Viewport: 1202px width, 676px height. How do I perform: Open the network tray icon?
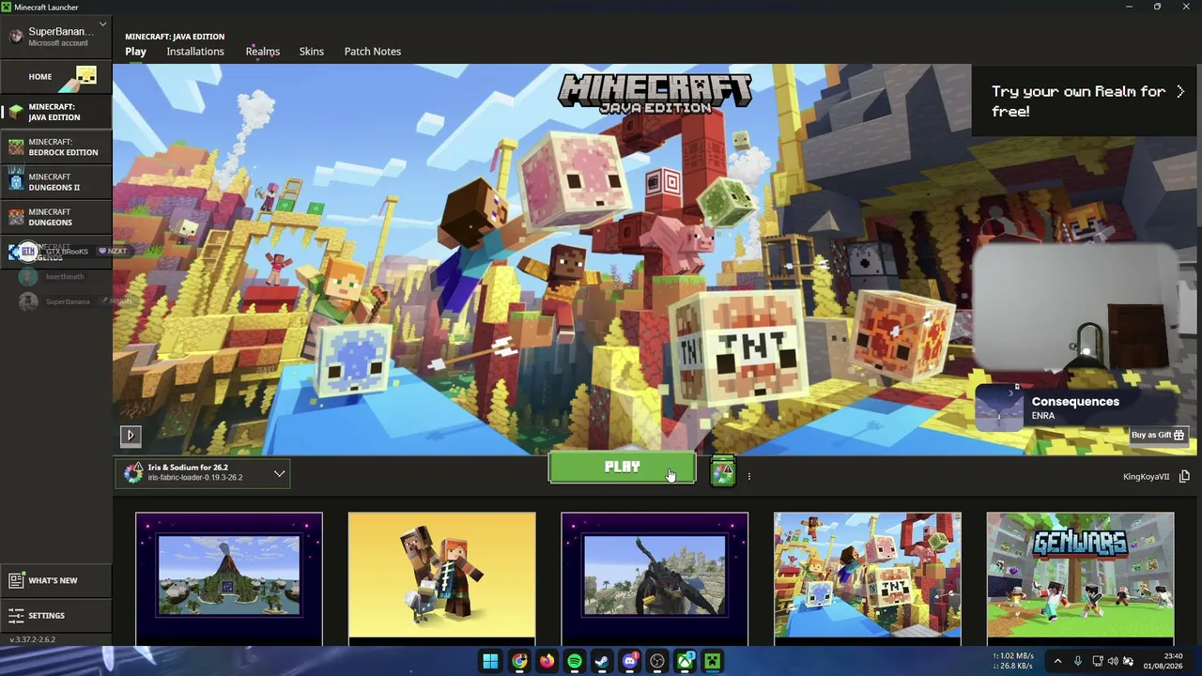(x=1097, y=662)
